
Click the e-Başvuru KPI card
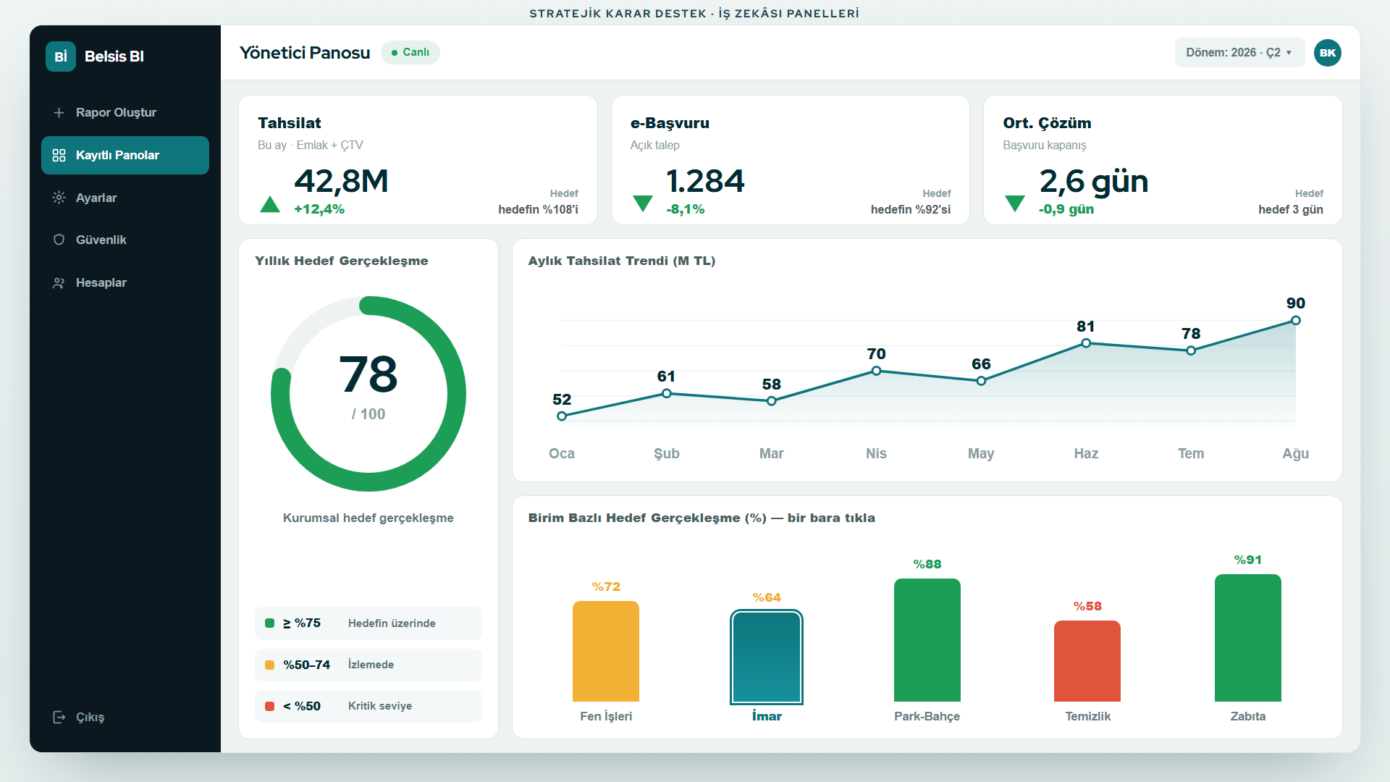tap(790, 160)
